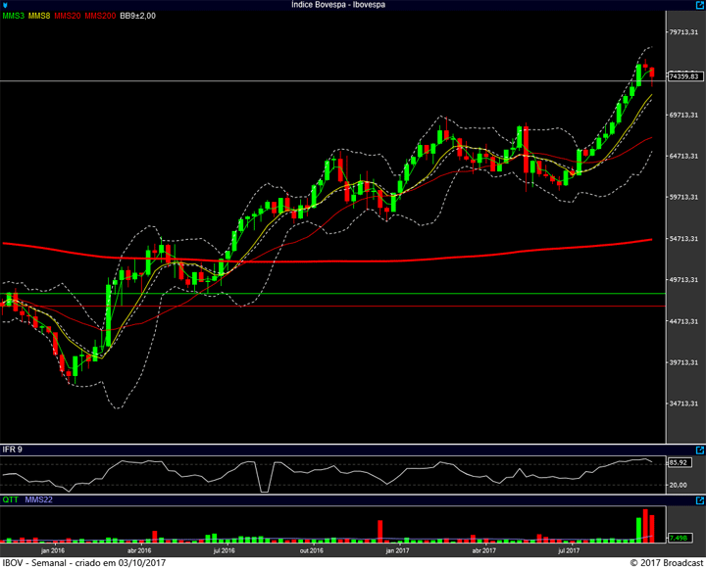Click the Índice Bovespa - Ibovespa title
Viewport: 706px width, 568px height.
click(x=338, y=5)
